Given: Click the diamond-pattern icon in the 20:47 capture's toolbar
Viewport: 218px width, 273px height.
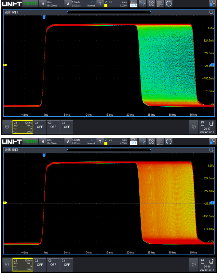Looking at the screenshot, I should 151,4.
